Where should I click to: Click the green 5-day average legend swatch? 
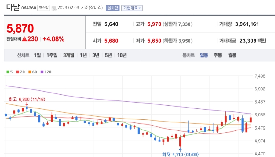[8, 72]
